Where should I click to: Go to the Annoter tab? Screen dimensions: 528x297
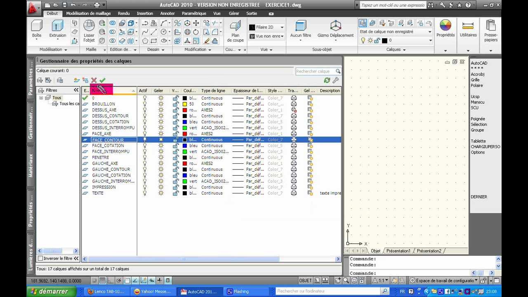point(167,14)
